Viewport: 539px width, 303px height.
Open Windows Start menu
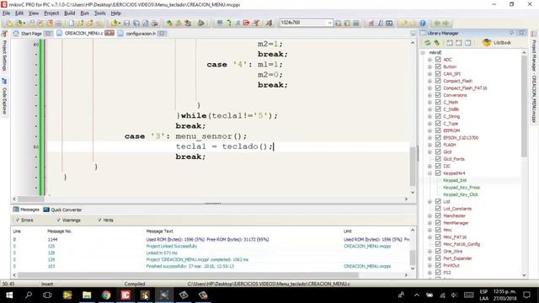[9, 295]
